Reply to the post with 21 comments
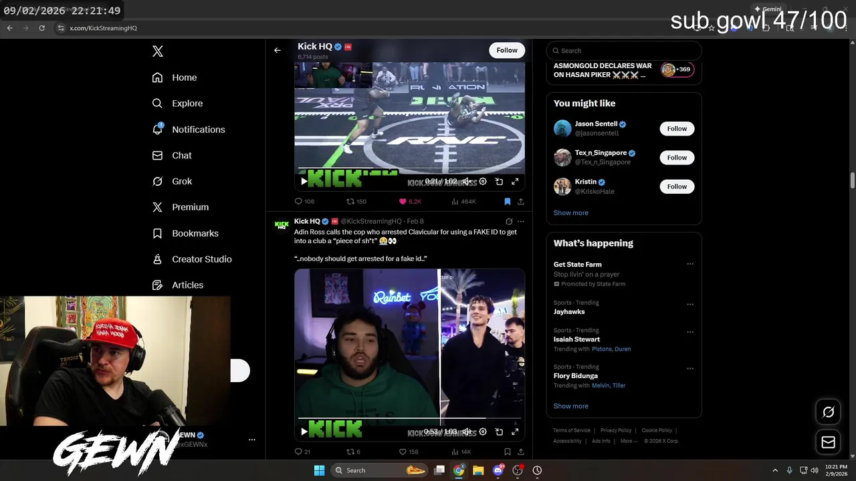The width and height of the screenshot is (856, 481). pos(303,452)
